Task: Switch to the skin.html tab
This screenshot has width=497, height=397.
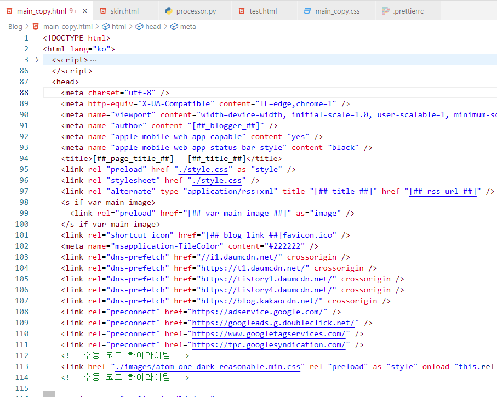Action: click(x=126, y=11)
